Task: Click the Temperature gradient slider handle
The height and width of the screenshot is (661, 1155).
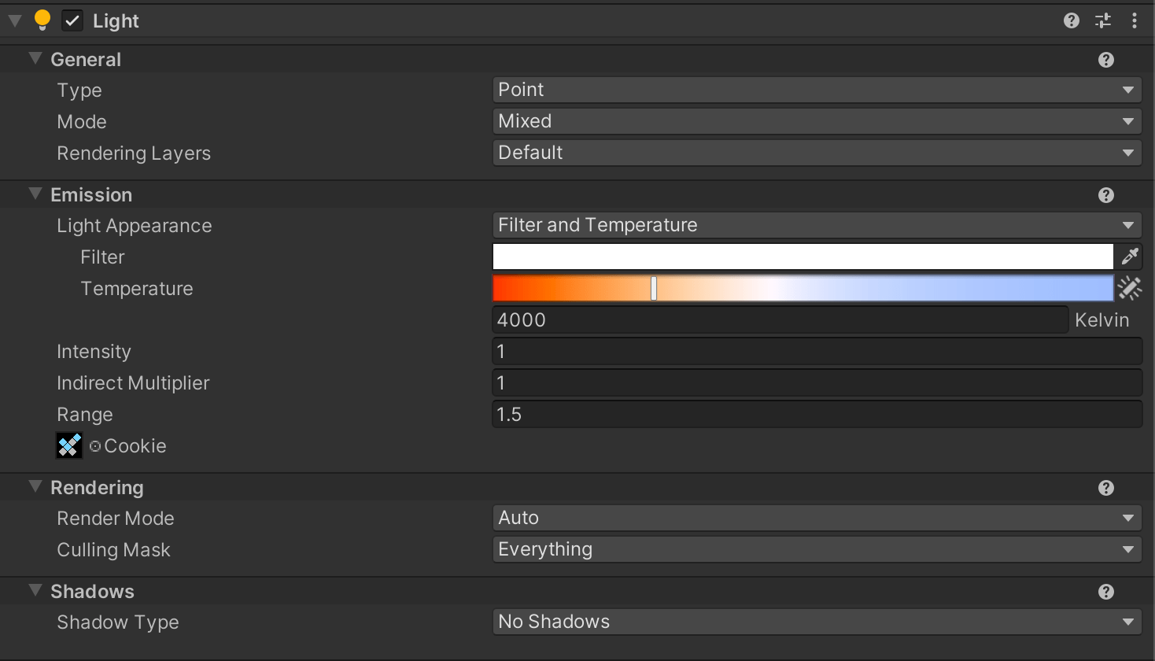Action: [654, 288]
